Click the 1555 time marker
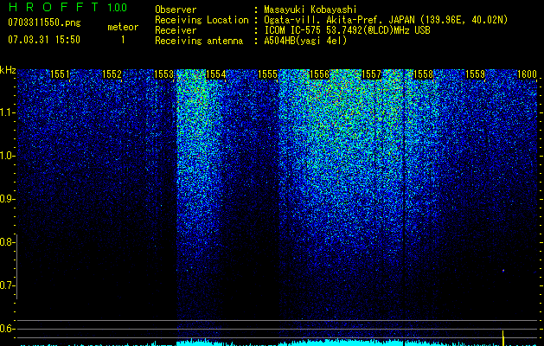544x346 pixels. [x=267, y=74]
